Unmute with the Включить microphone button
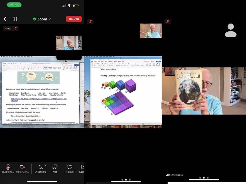 click(8, 169)
